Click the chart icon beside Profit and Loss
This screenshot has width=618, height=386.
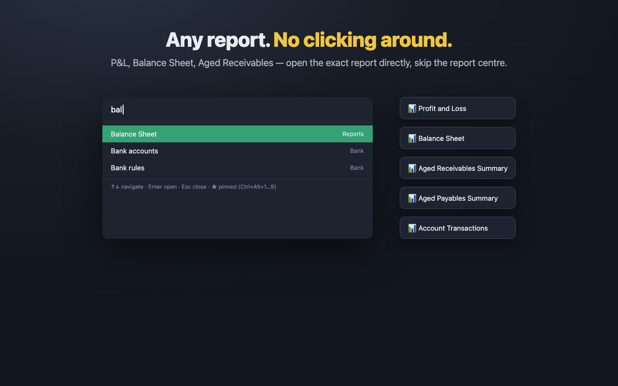(412, 109)
